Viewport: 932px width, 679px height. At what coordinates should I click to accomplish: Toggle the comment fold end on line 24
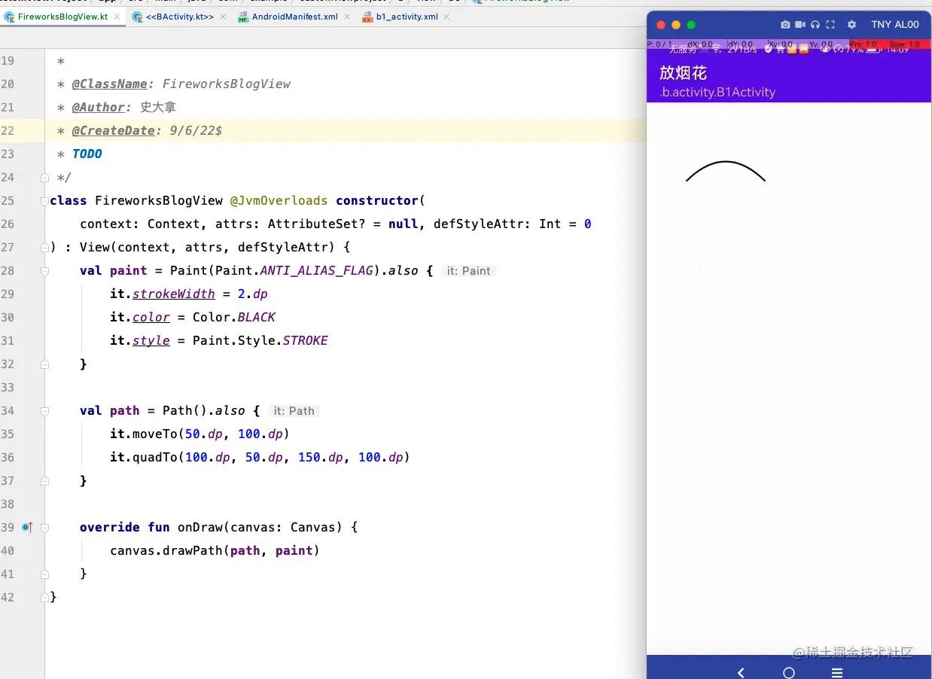44,177
